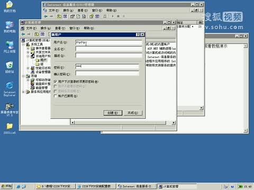Click 关闭(O) close button in New User dialog
The height and width of the screenshot is (190, 254).
pyautogui.click(x=133, y=113)
